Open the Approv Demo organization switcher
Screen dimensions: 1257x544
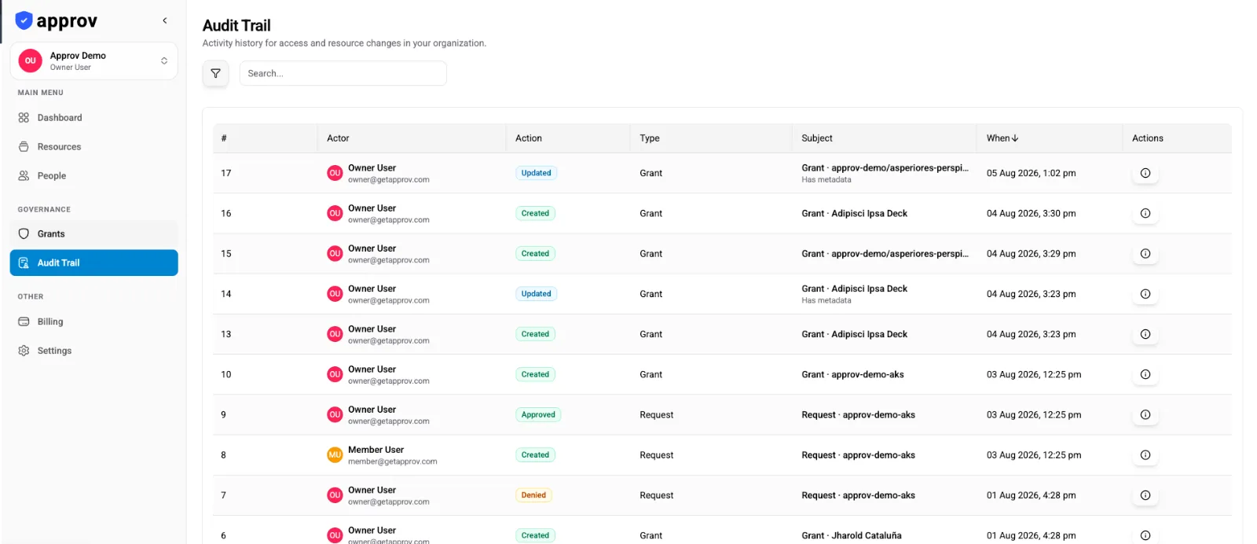tap(93, 61)
